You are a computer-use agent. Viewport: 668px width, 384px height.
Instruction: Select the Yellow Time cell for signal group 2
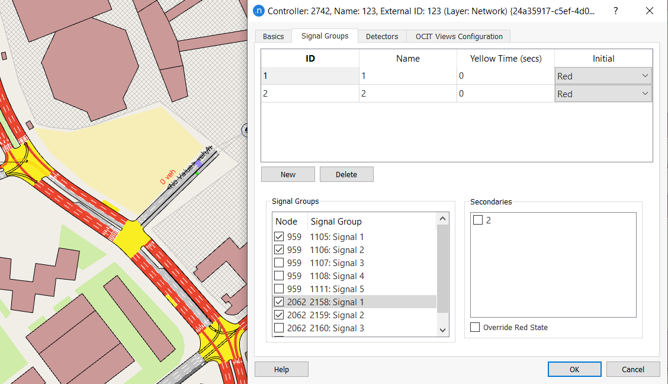click(x=504, y=94)
